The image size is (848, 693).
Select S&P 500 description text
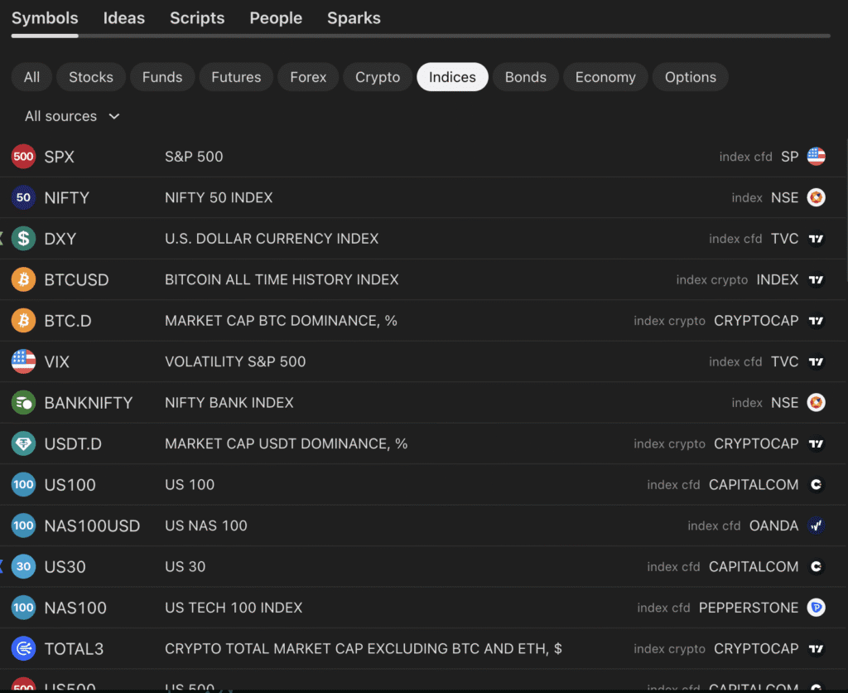[194, 157]
